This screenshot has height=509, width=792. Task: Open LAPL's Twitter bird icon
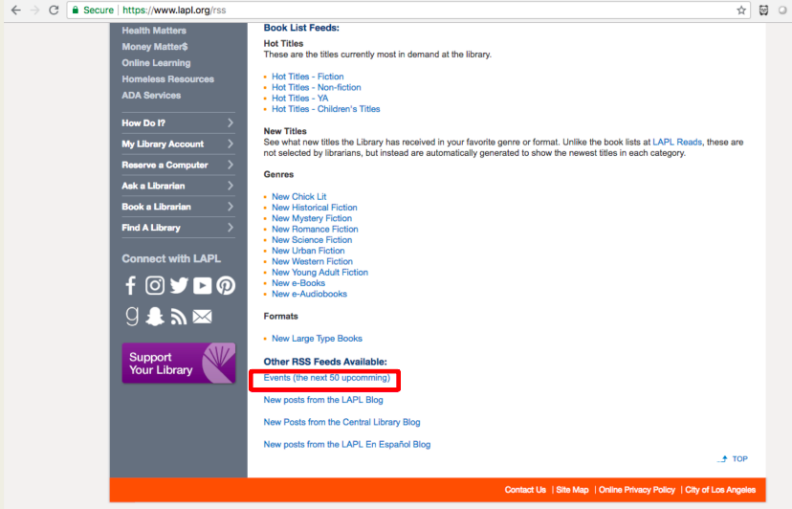(179, 285)
